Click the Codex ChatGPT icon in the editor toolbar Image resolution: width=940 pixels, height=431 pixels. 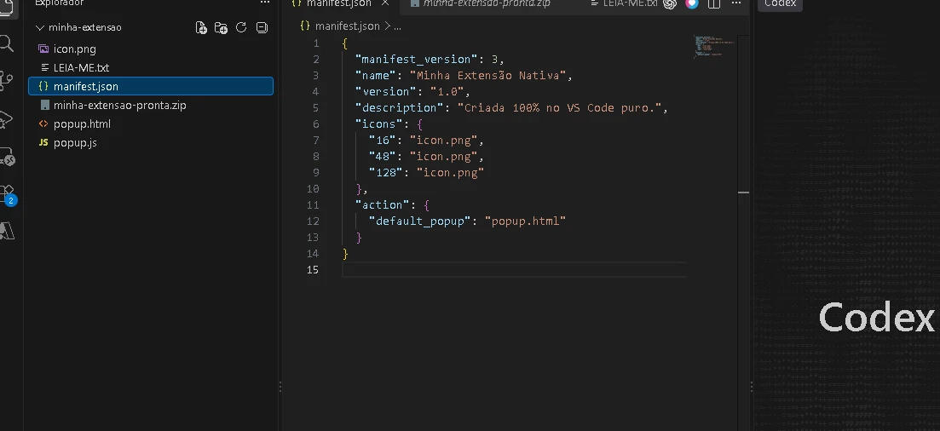click(x=670, y=3)
